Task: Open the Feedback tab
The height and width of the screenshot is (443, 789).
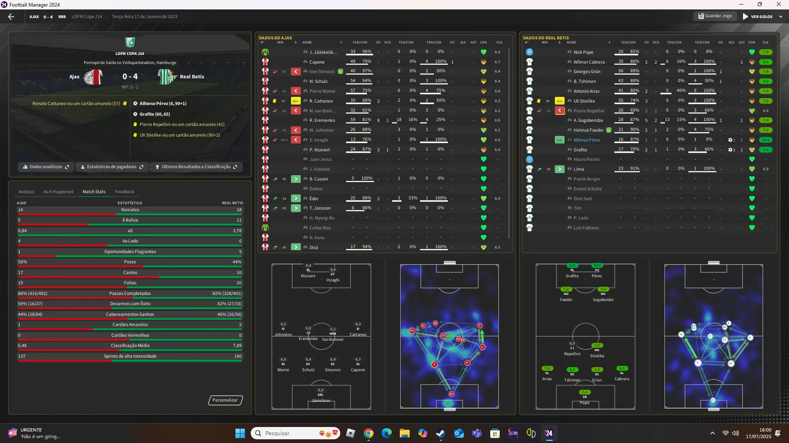Action: coord(125,192)
